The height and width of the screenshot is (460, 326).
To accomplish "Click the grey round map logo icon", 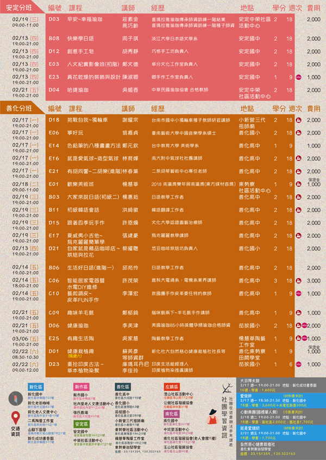I will coord(16,398).
